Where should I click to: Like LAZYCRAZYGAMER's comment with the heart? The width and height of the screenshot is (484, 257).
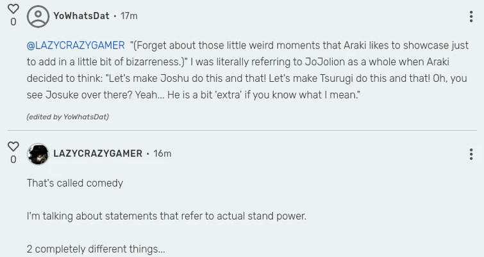point(13,146)
